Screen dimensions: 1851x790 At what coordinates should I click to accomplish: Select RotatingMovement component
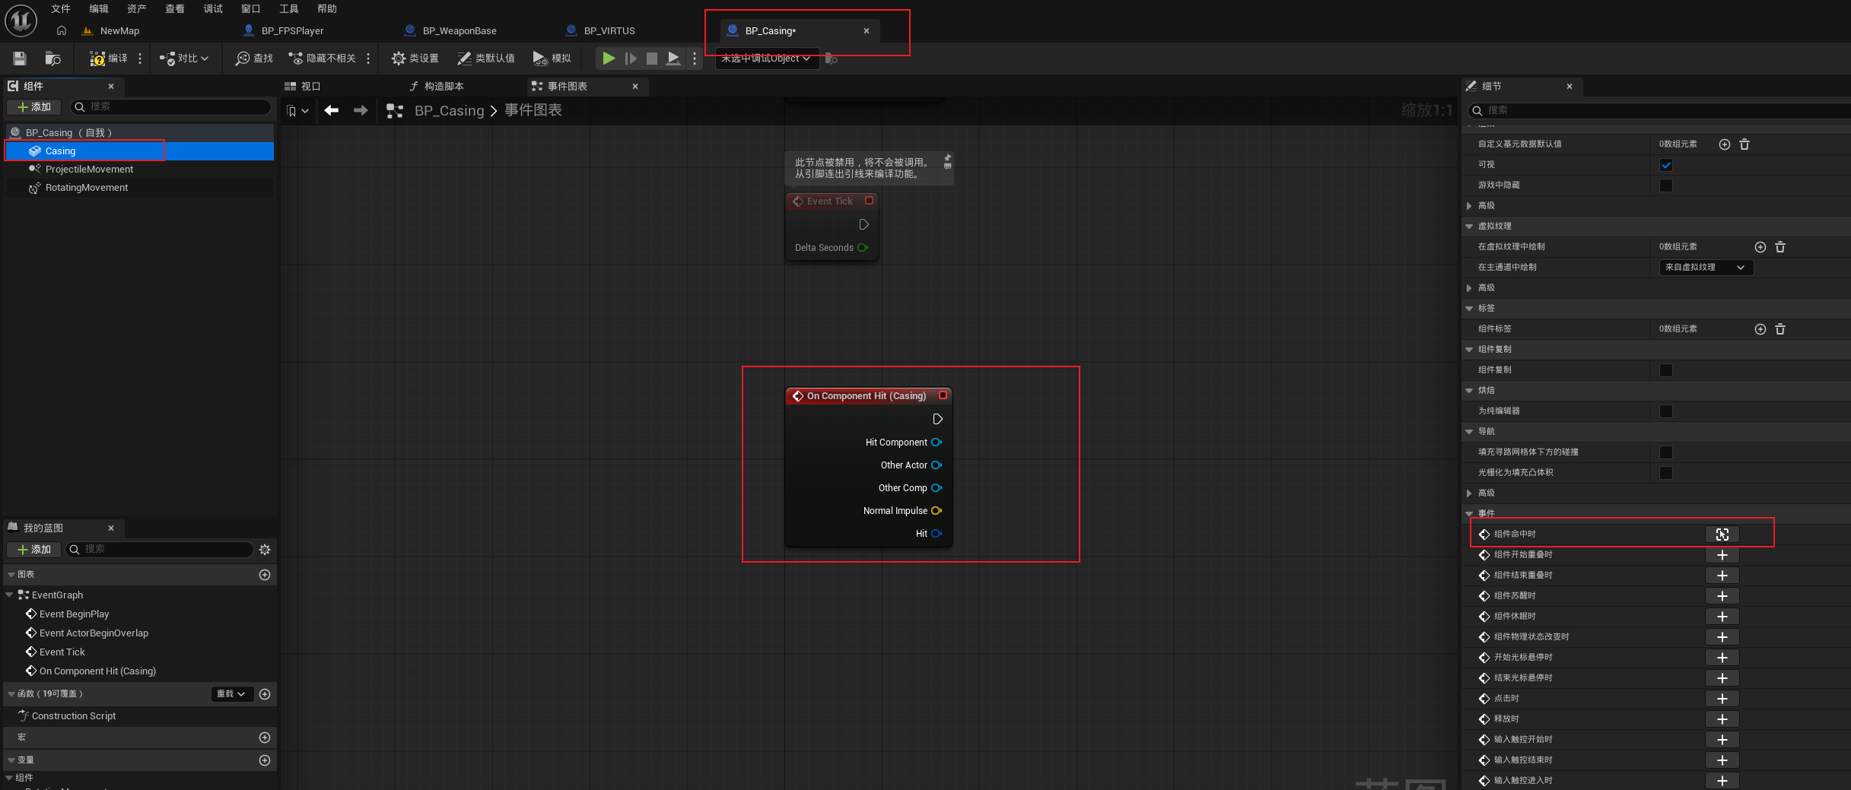pyautogui.click(x=87, y=188)
